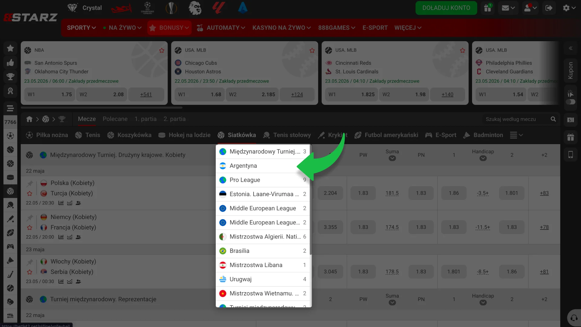The width and height of the screenshot is (581, 327).
Task: Expand the SPORTY dropdown menu
Action: pos(81,28)
